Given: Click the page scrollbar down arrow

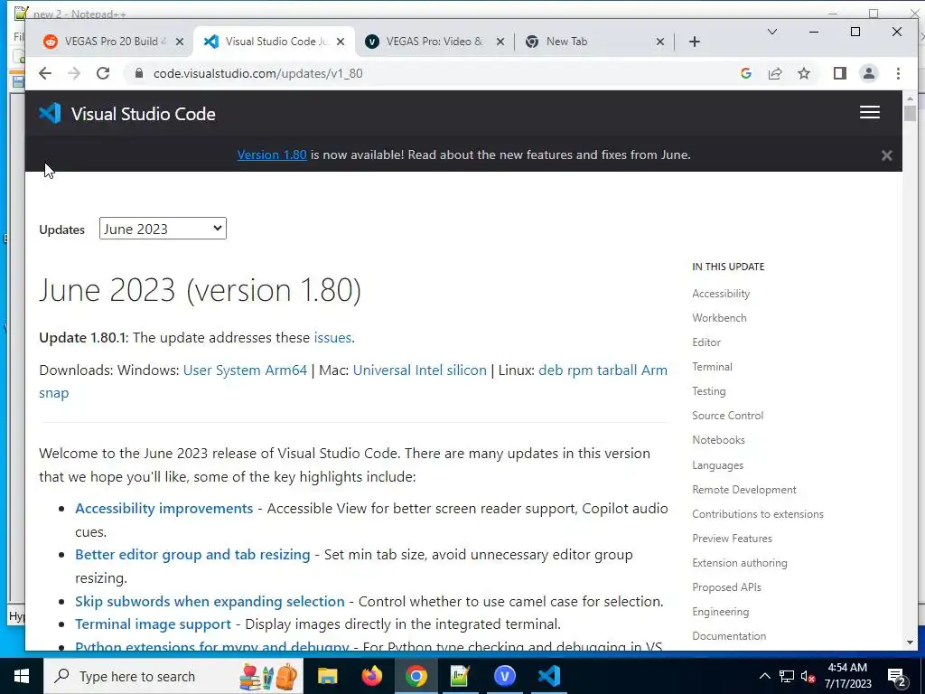Looking at the screenshot, I should [x=909, y=642].
